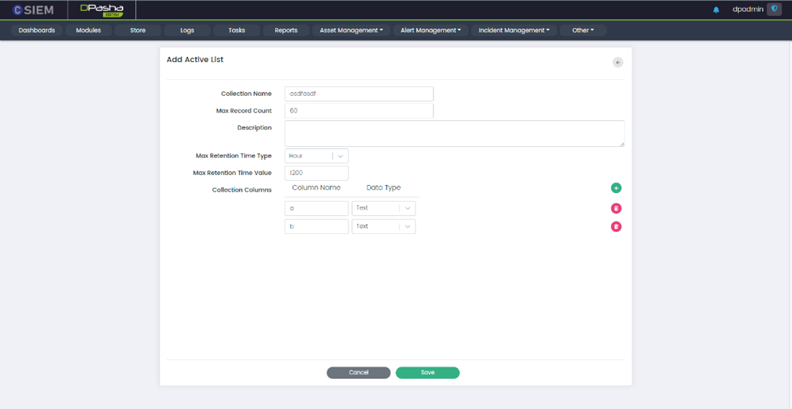Screen dimensions: 792x409
Task: Add a new collection column with plus icon
Action: coord(616,188)
